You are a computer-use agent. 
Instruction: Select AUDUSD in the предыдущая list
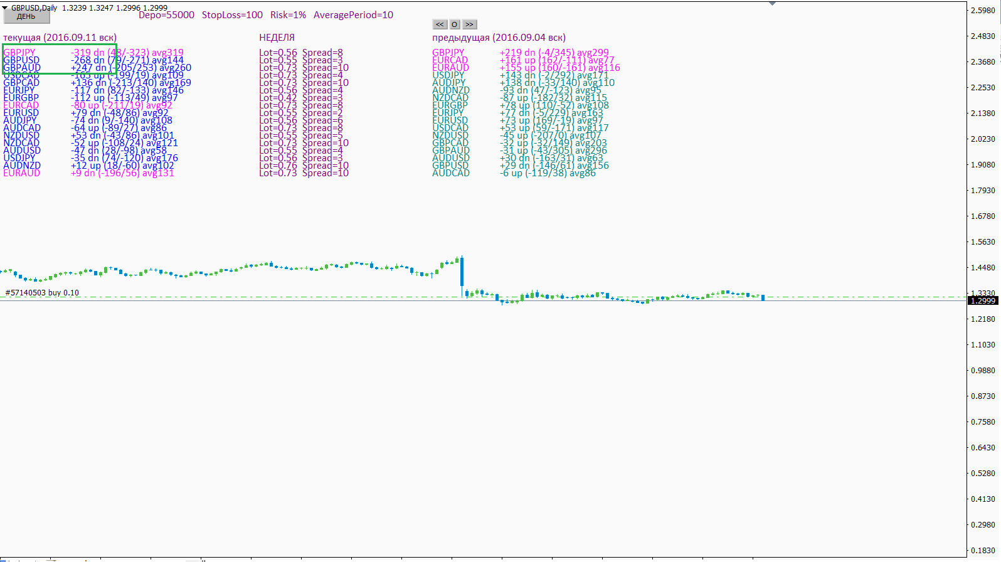[451, 158]
